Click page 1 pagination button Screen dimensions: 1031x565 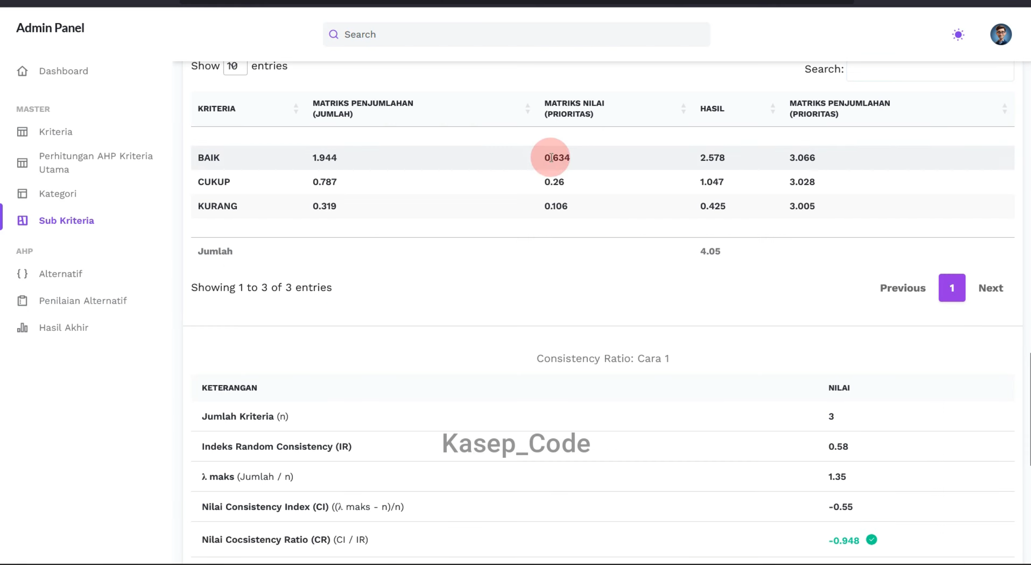[x=952, y=288]
